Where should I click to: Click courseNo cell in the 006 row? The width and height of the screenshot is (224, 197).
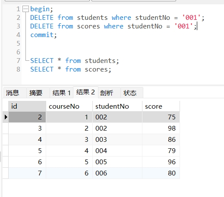click(69, 173)
